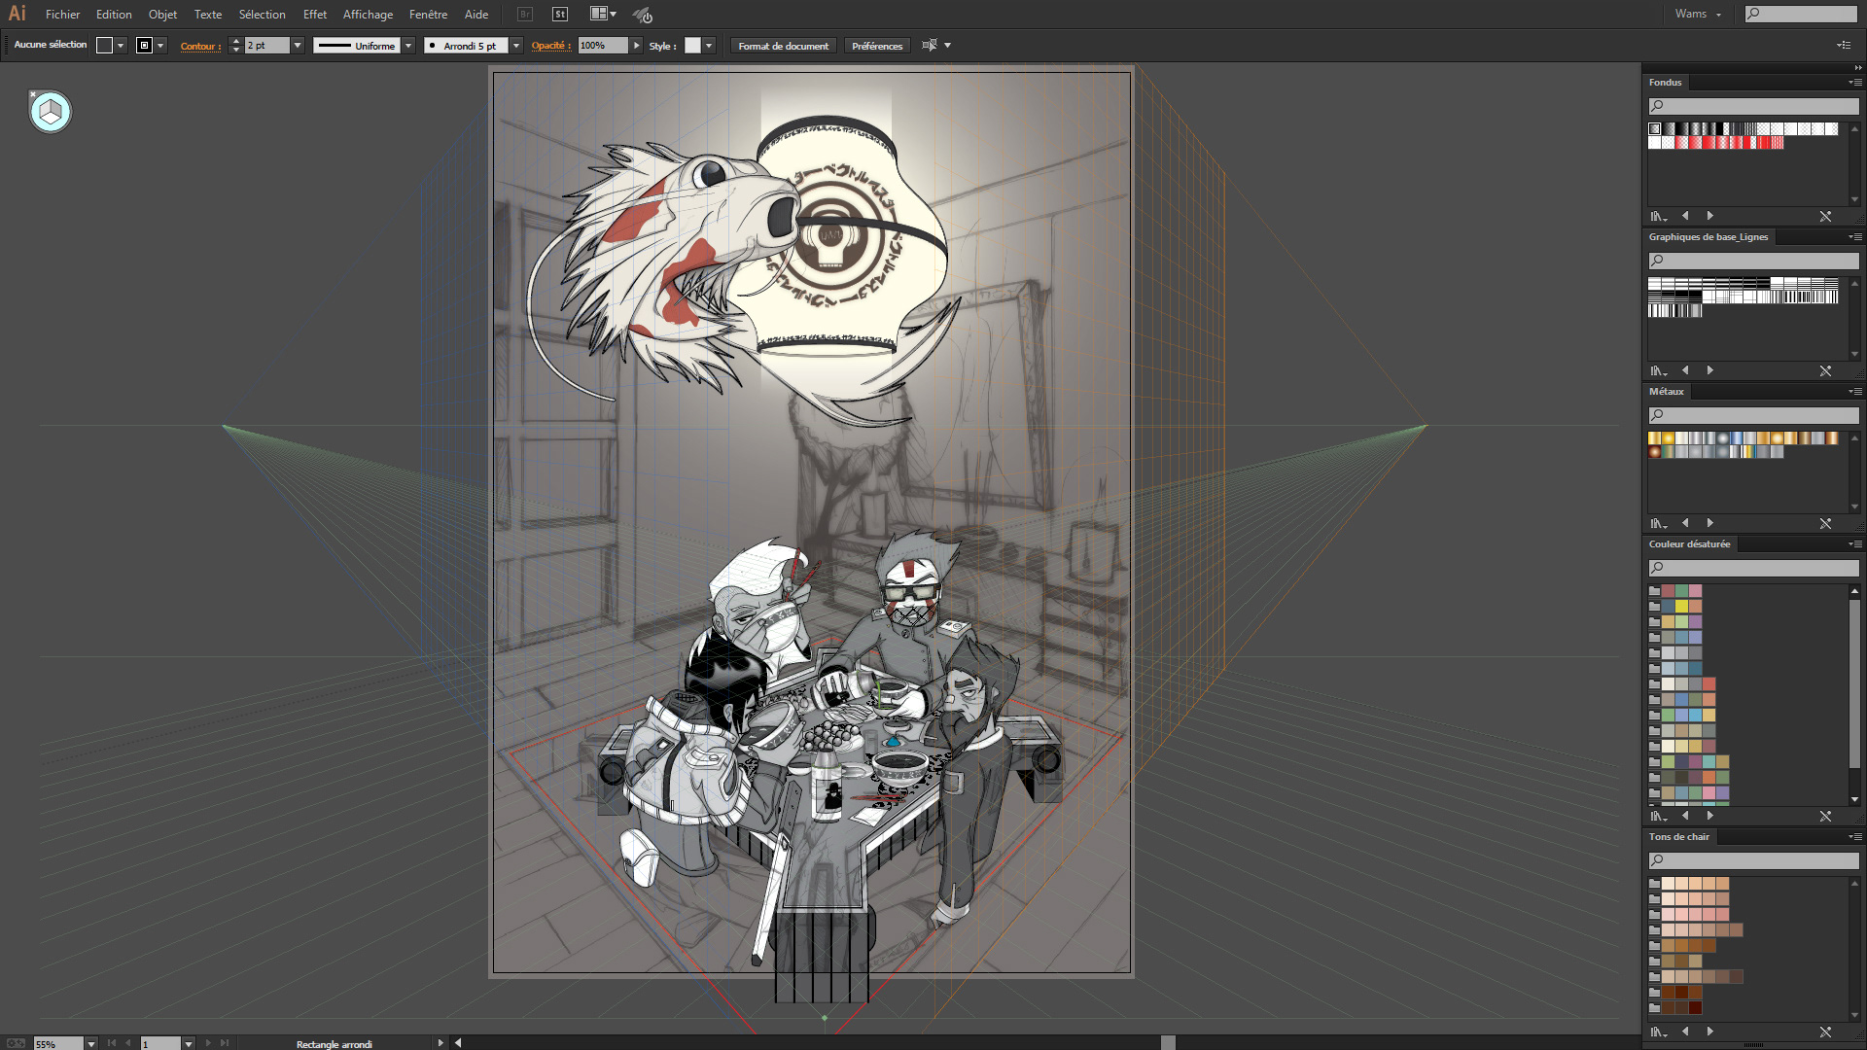
Task: Click the GPU performance rocket icon
Action: pyautogui.click(x=642, y=15)
